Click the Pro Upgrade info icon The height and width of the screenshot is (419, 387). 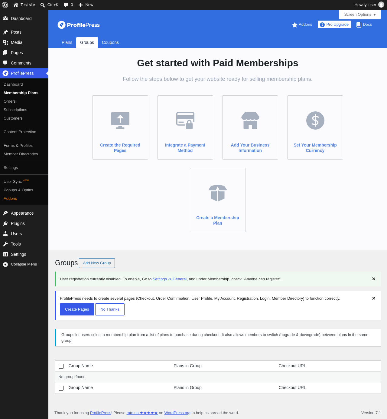click(322, 25)
